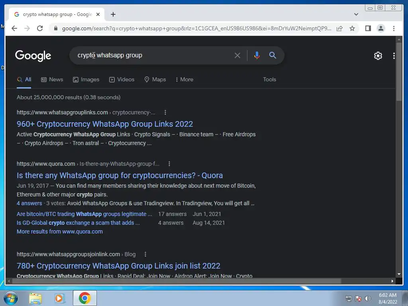Expand the More search categories
Viewport: 408px width, 306px height.
coord(184,80)
